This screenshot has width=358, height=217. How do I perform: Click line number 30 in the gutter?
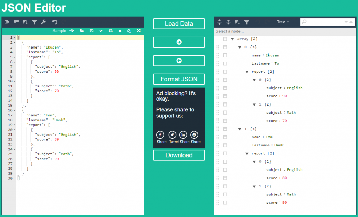10,178
